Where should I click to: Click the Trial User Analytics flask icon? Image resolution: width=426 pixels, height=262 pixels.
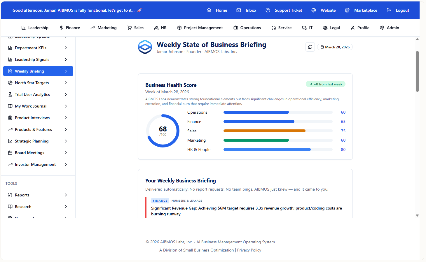(10, 94)
